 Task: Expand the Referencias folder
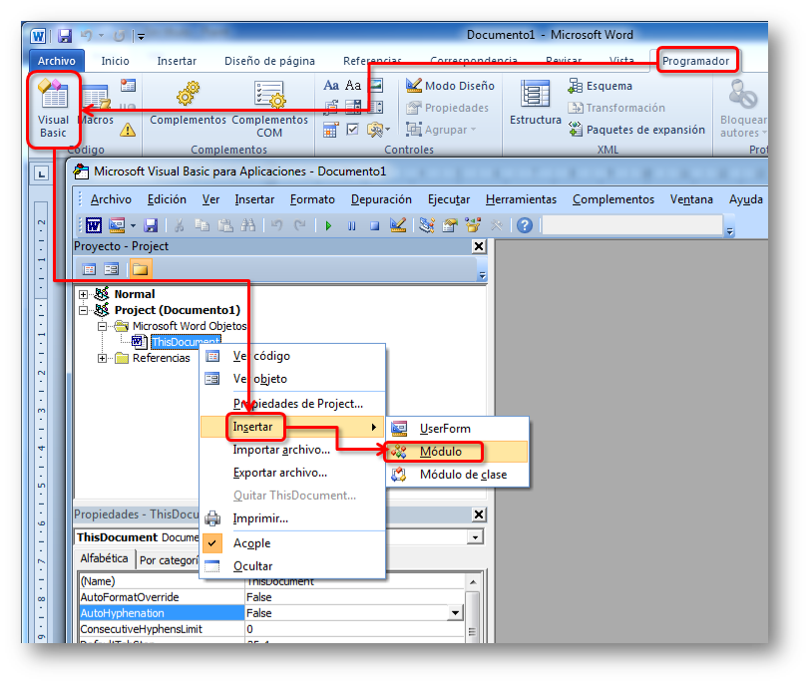(103, 359)
